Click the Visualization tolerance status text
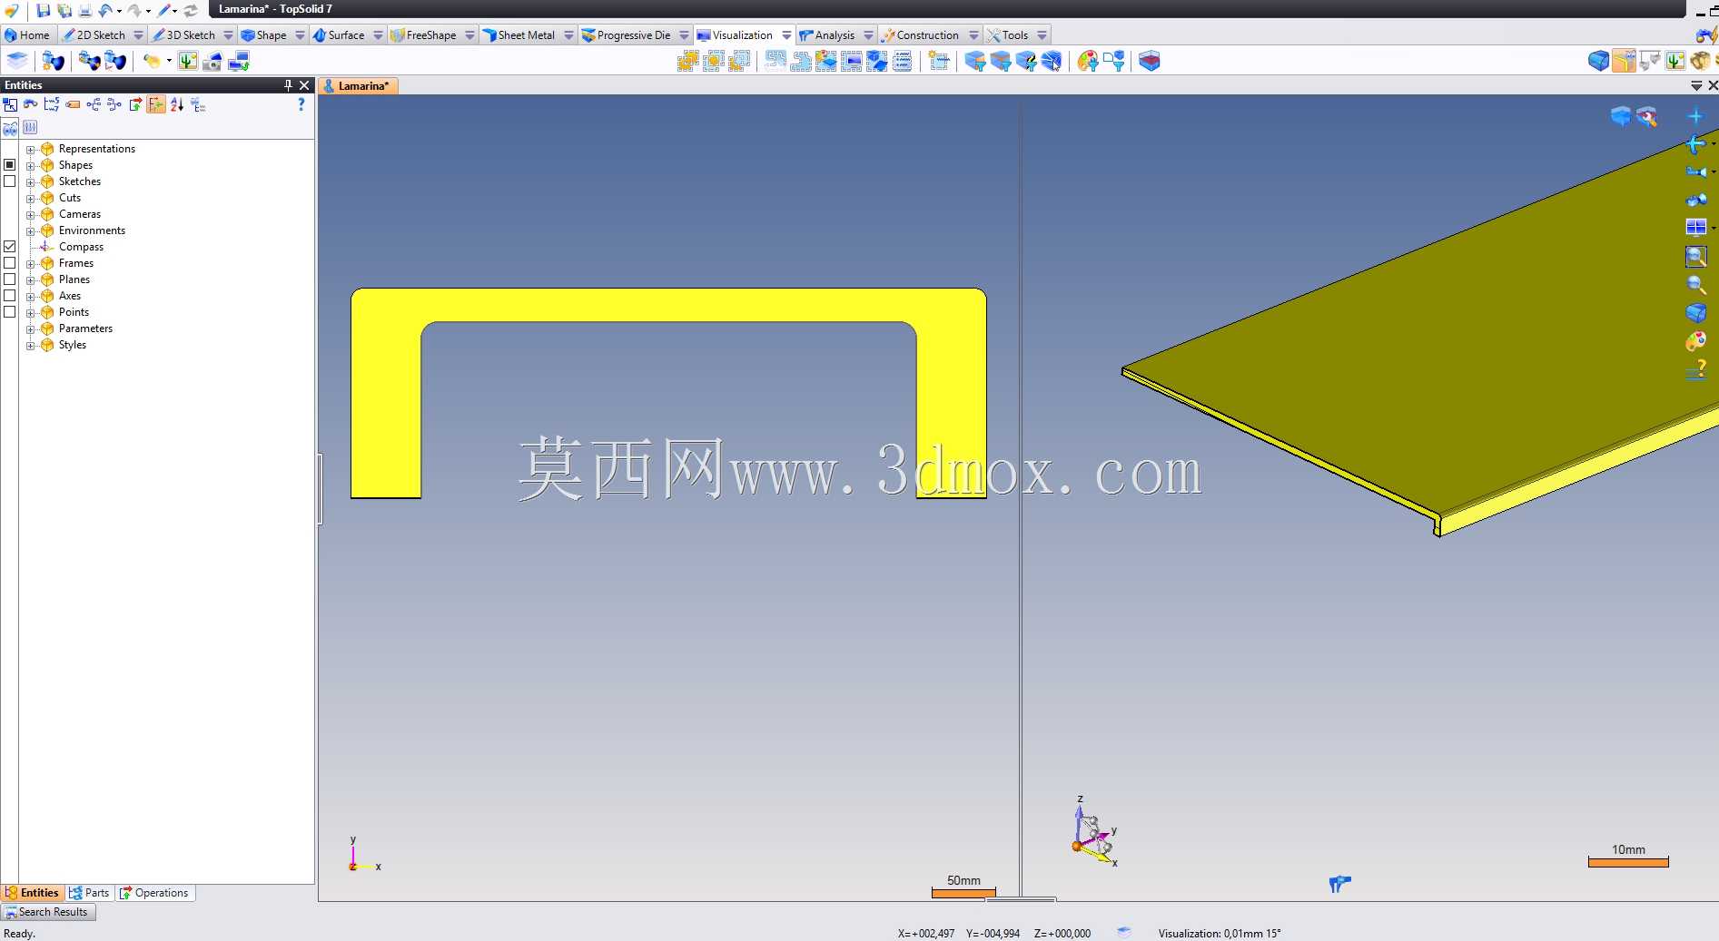1719x941 pixels. pyautogui.click(x=1220, y=933)
